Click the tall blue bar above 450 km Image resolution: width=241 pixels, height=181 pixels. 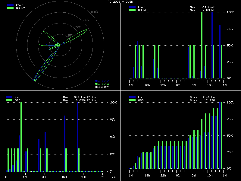(64, 143)
